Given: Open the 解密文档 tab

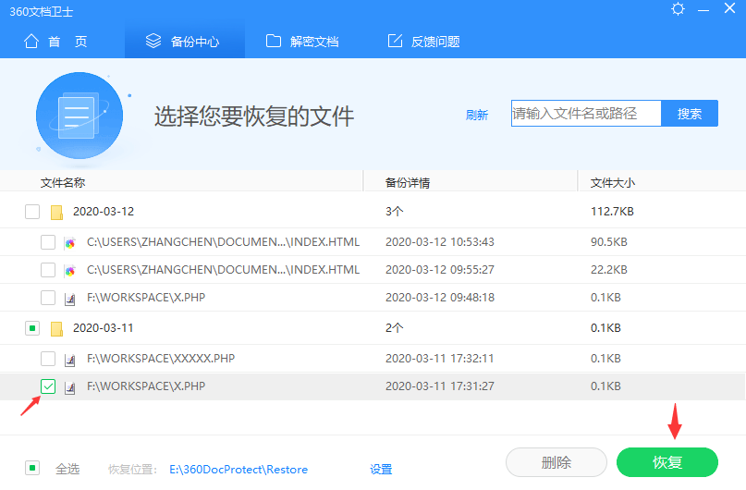Looking at the screenshot, I should click(x=302, y=42).
